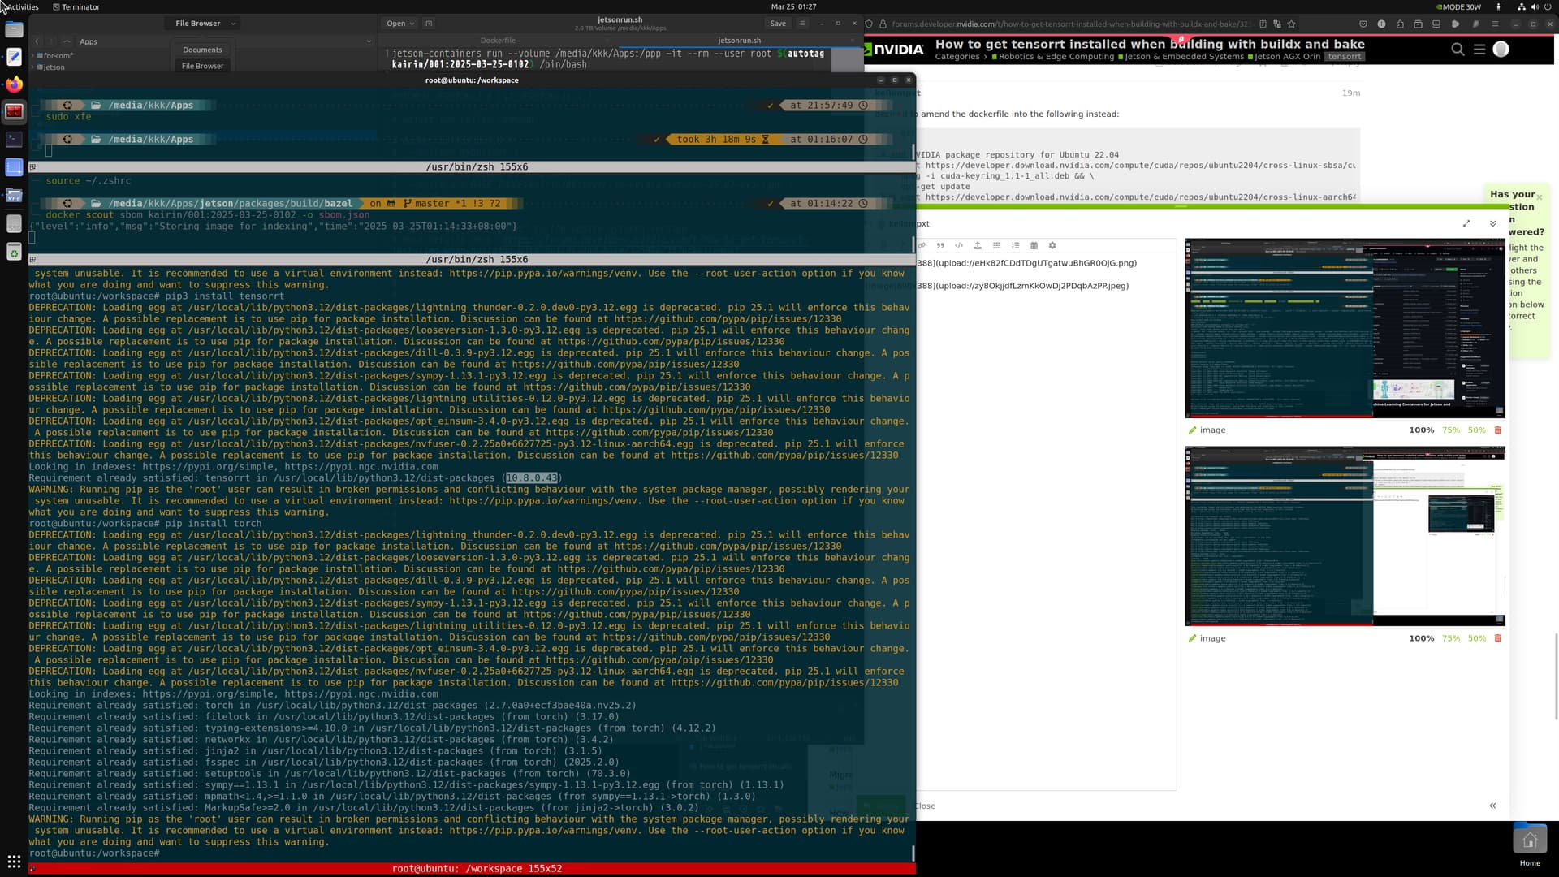Dismiss the 'Has your question' notice
The height and width of the screenshot is (877, 1559).
1539,197
